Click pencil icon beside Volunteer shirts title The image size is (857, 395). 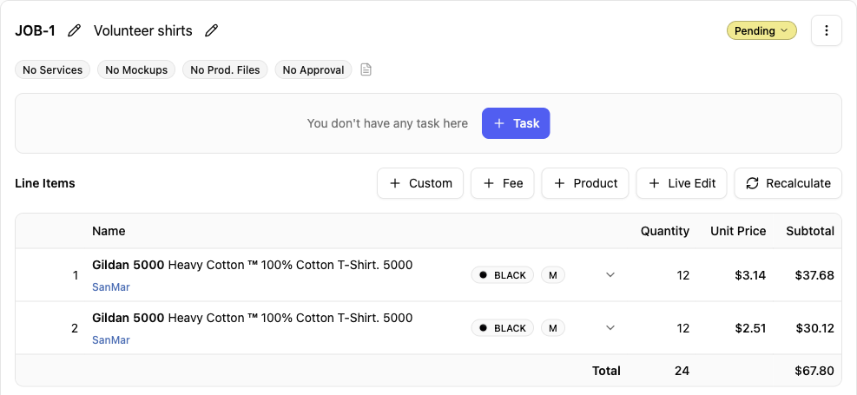[211, 30]
